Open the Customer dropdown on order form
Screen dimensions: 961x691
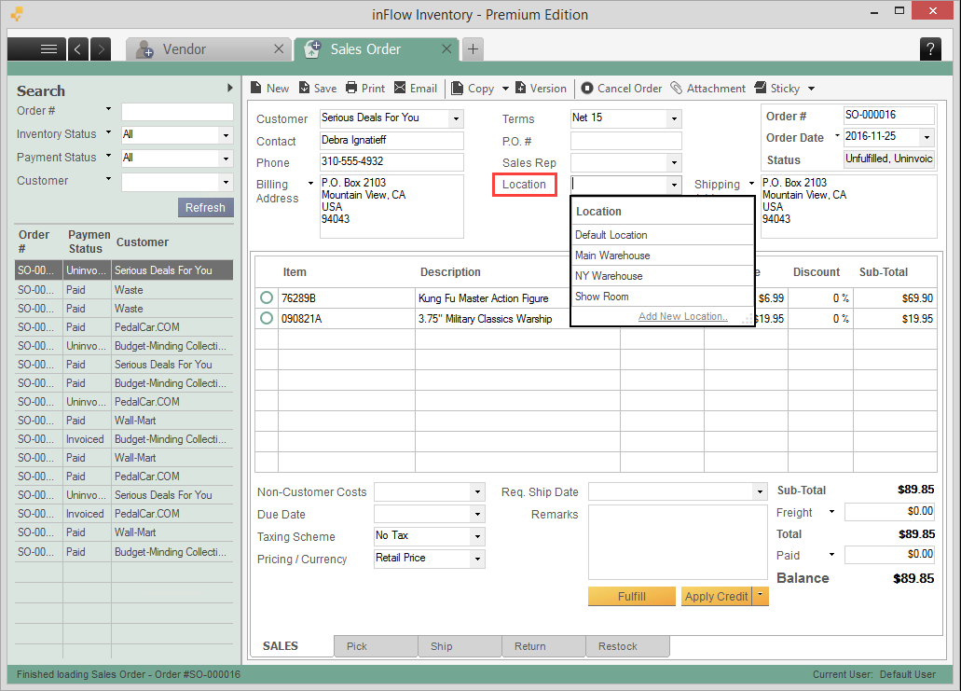(456, 118)
